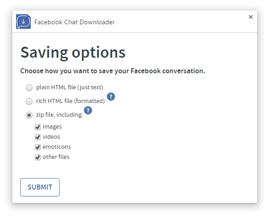The width and height of the screenshot is (270, 217).
Task: Click the "videos" label text
Action: (x=51, y=137)
